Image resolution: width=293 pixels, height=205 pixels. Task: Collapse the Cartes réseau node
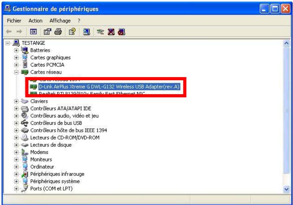point(16,72)
